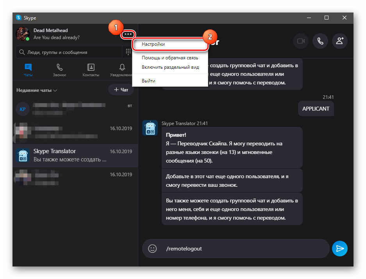Open the emoji picker smiley

pyautogui.click(x=152, y=249)
